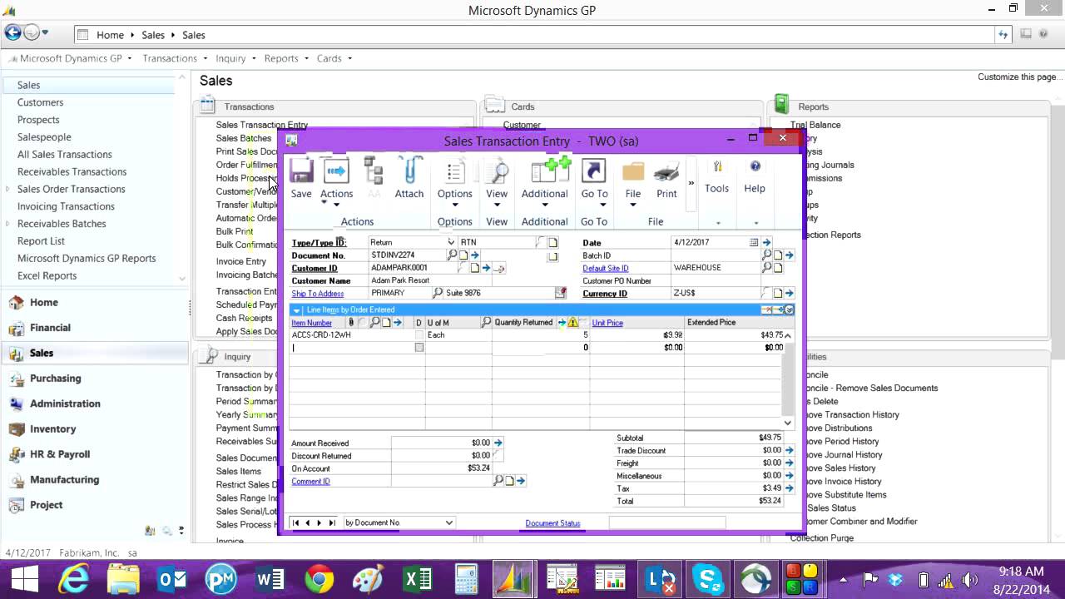Select Customers in navigation pane
The height and width of the screenshot is (599, 1065).
40,102
